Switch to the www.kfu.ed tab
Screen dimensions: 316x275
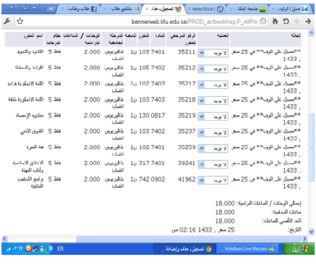coord(206,9)
